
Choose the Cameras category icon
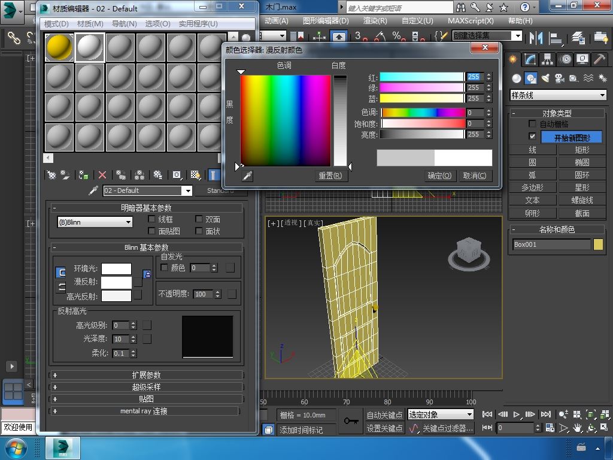[x=559, y=78]
